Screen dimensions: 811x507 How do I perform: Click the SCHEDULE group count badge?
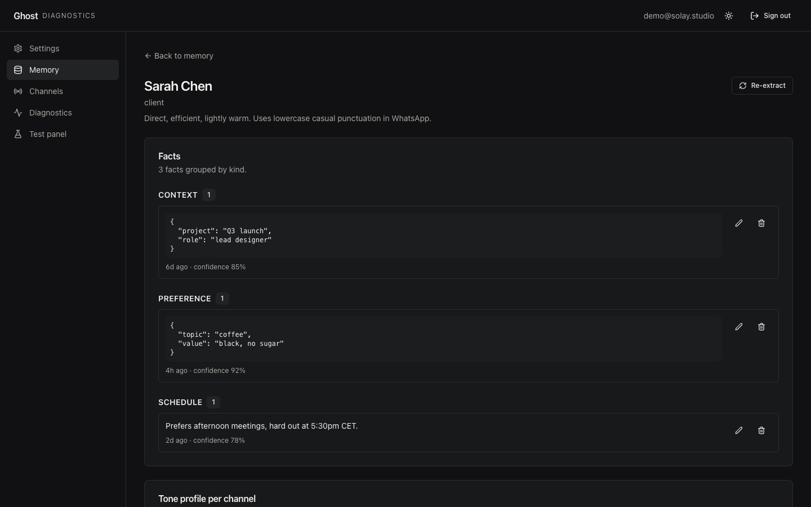pos(213,402)
